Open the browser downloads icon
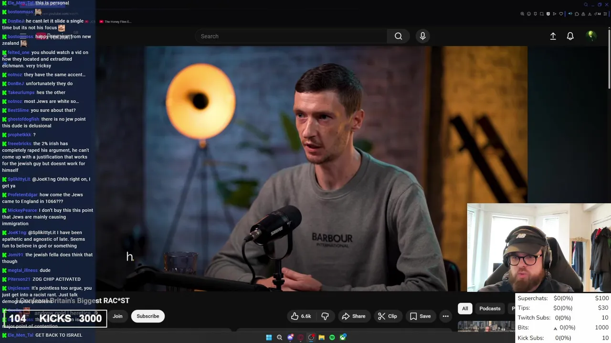This screenshot has width=611, height=343. [x=590, y=14]
